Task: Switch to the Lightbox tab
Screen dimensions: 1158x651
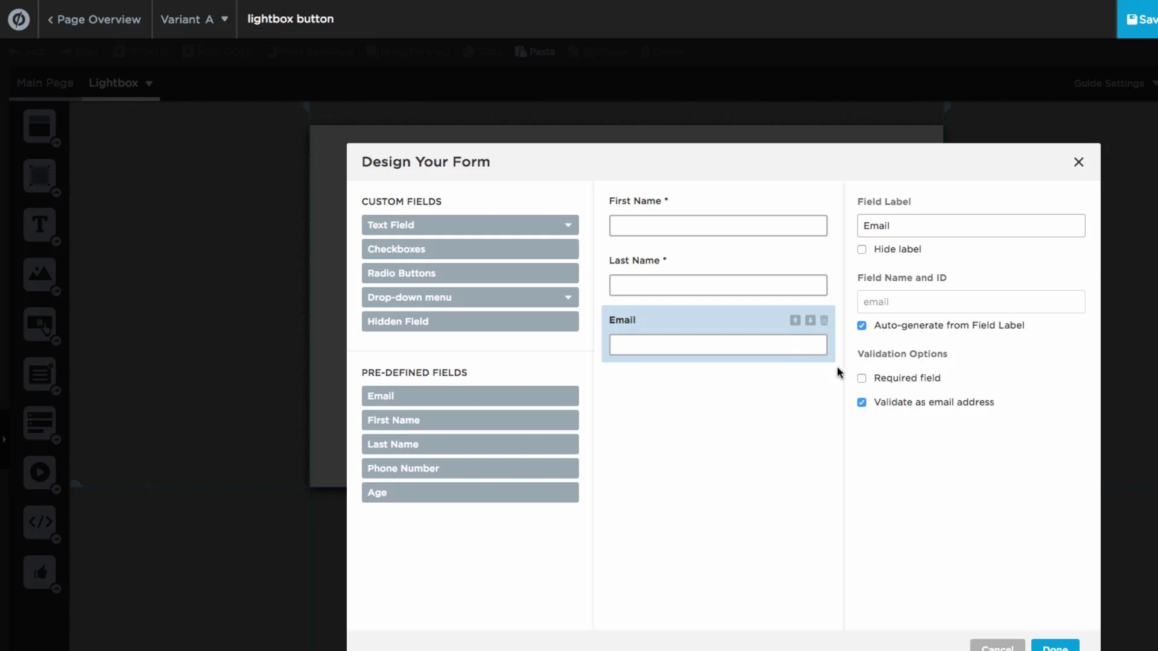Action: coord(113,83)
